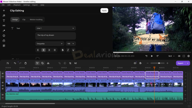Open the Edit menu
This screenshot has height=108, width=192.
pyautogui.click(x=9, y=5)
